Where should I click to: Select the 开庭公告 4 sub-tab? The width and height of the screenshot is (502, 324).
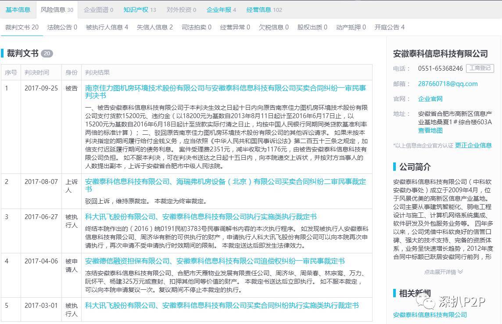pyautogui.click(x=389, y=27)
